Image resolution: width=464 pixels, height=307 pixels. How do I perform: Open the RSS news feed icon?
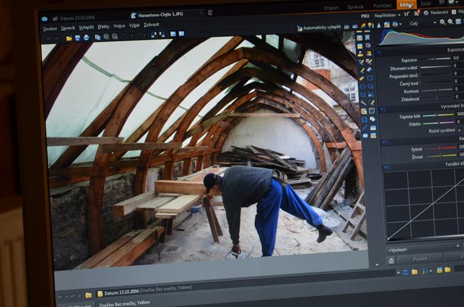click(416, 14)
